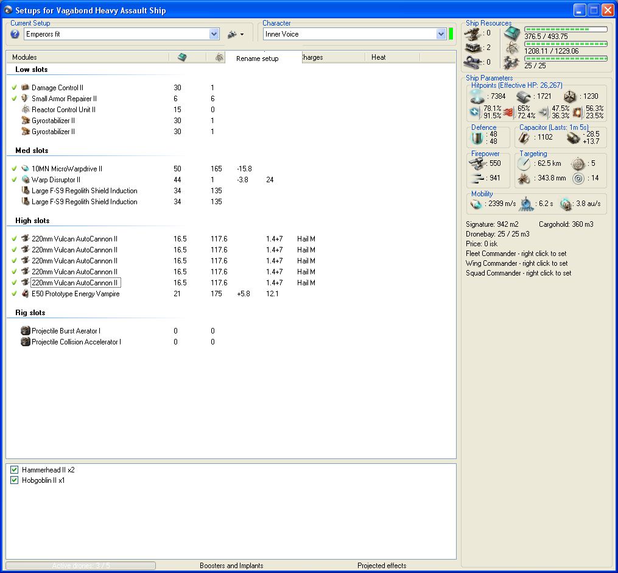Screen dimensions: 618x573
Task: Click the Damage Control II module icon
Action: 25,87
